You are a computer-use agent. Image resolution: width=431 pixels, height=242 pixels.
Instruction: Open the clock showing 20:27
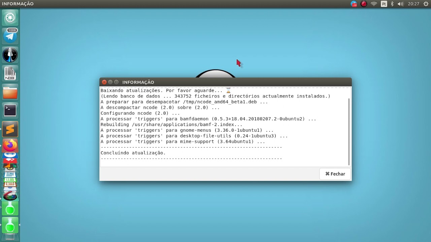(413, 4)
